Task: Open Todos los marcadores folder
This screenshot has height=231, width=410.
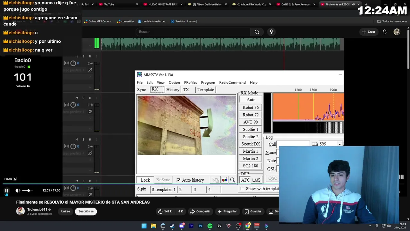Action: coord(392,21)
